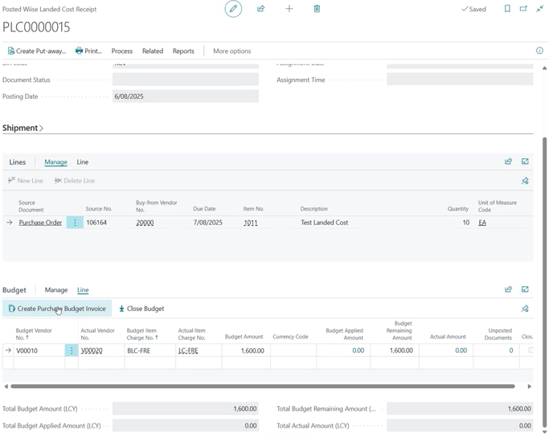The height and width of the screenshot is (434, 553).
Task: Toggle the Closed checkbox on V00010 row
Action: 530,350
